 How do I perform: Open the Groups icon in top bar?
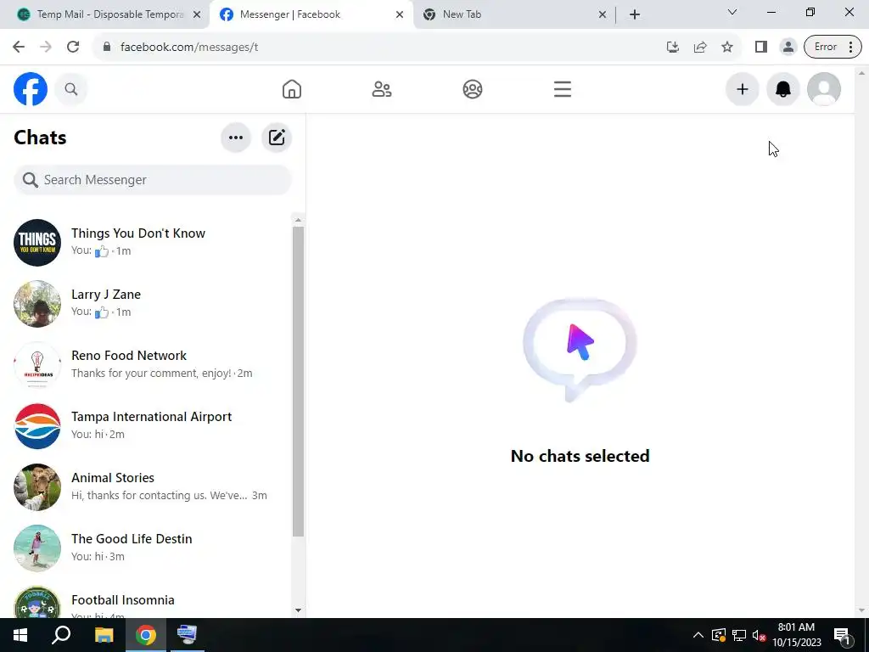pos(472,89)
